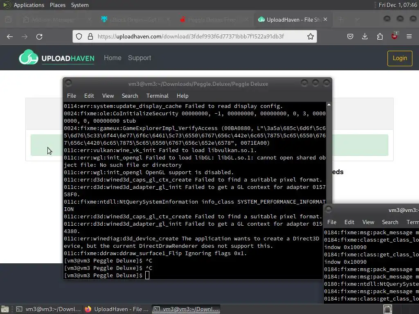
Task: Open the System menu
Action: coord(80,5)
